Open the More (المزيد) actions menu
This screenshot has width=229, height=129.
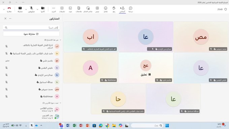click(54, 9)
